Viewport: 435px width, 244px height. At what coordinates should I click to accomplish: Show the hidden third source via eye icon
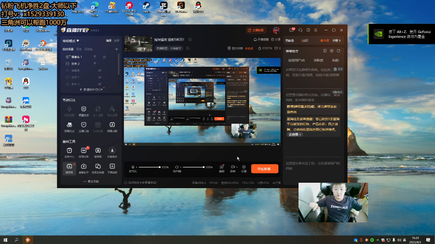coord(100,70)
